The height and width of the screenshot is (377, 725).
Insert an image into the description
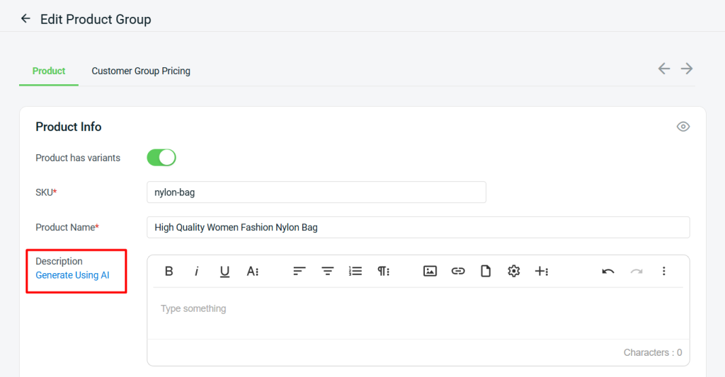coord(430,271)
